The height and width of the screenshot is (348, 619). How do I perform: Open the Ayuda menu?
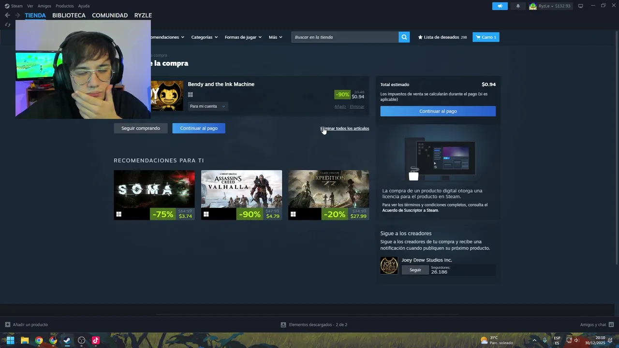[x=84, y=6]
